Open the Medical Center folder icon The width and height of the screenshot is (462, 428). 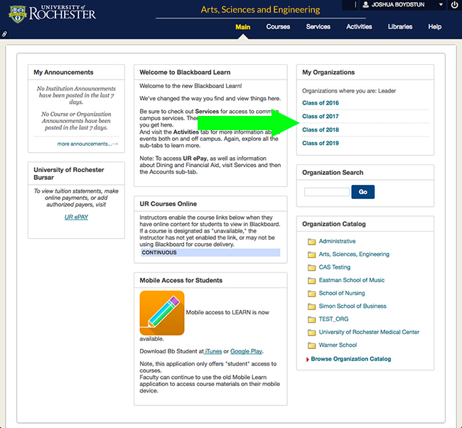point(311,333)
